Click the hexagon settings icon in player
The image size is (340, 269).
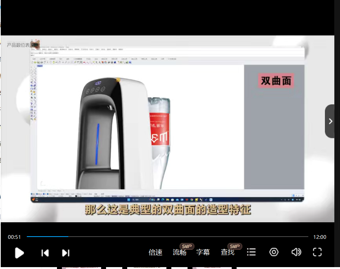click(x=274, y=252)
